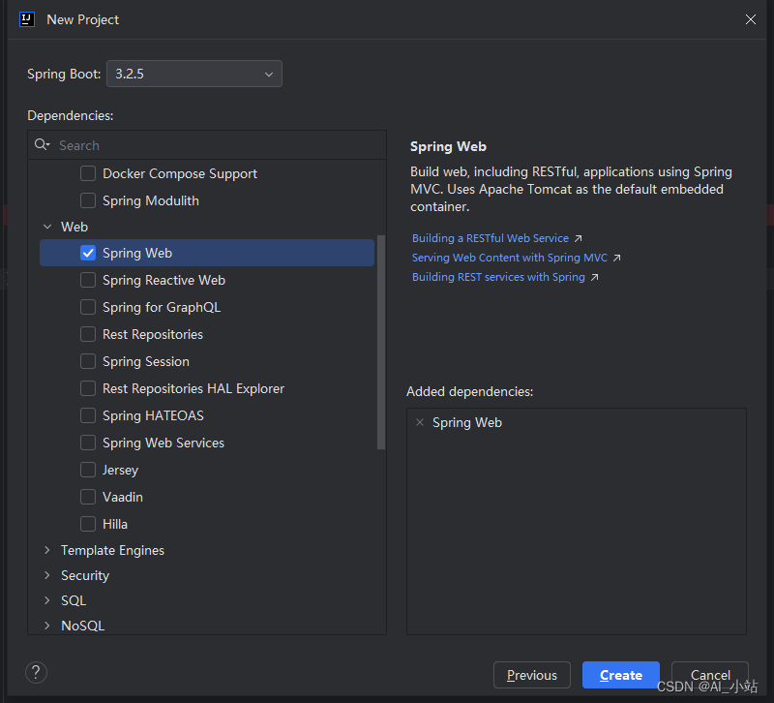Check the Rest Repositories checkbox
Image resolution: width=774 pixels, height=703 pixels.
tap(88, 334)
